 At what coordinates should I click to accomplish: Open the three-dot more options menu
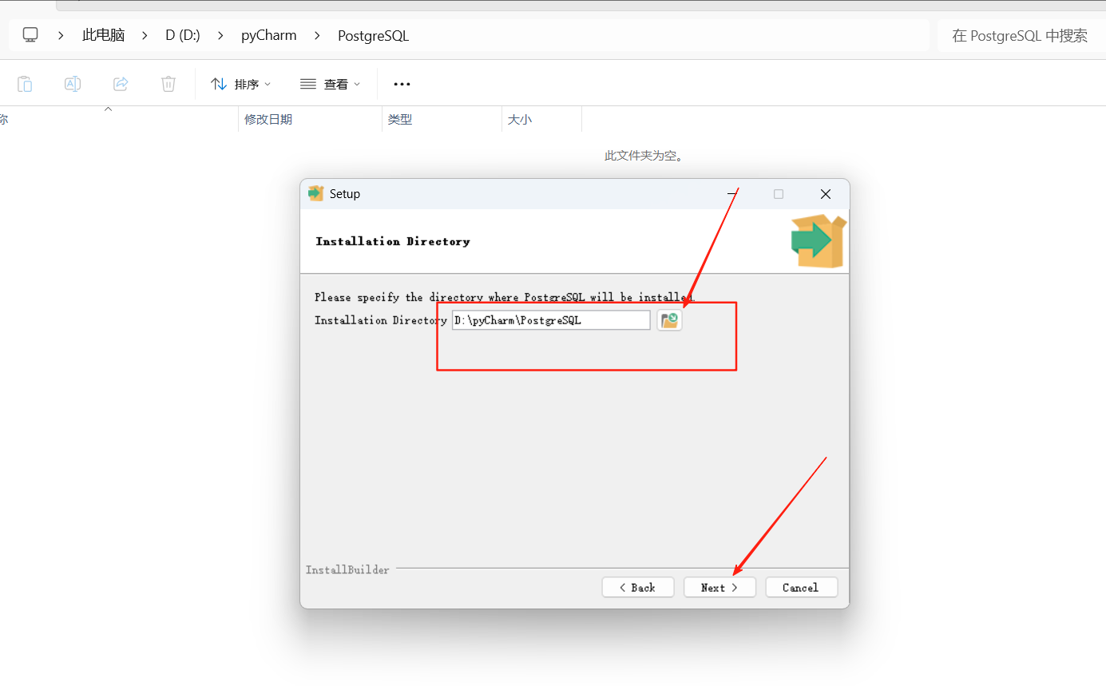tap(402, 84)
